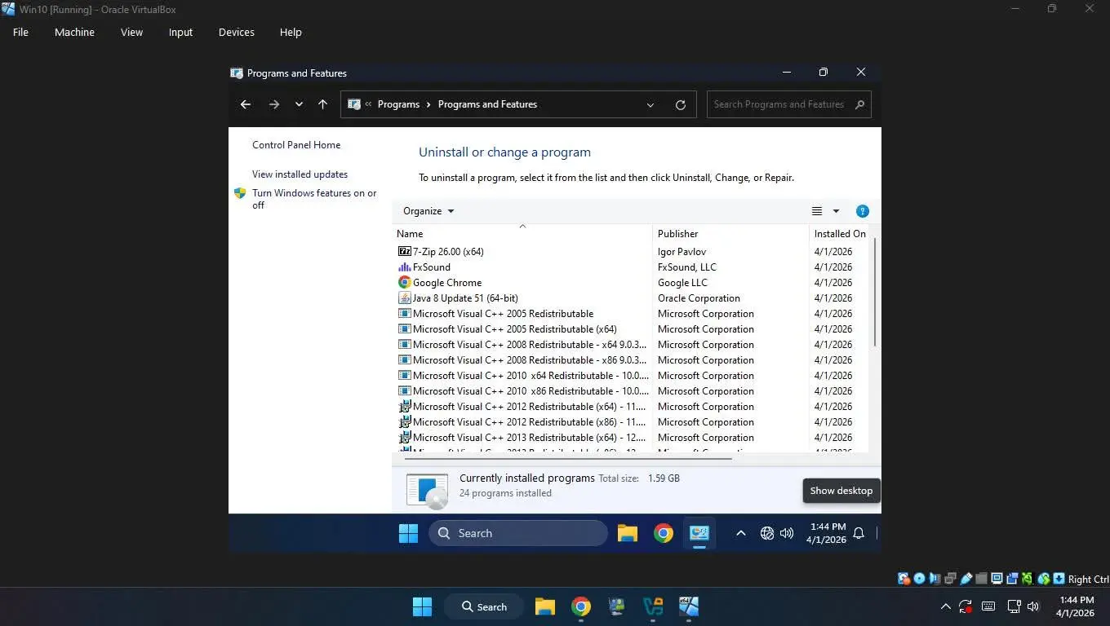The image size is (1110, 626).
Task: Click VirtualBox hard disk status icon
Action: (904, 579)
